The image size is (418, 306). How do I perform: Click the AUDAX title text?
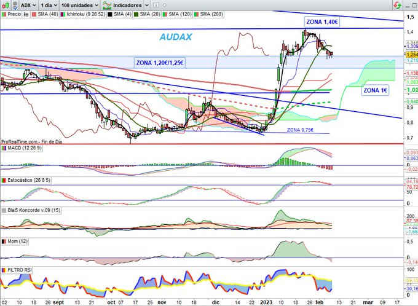176,37
